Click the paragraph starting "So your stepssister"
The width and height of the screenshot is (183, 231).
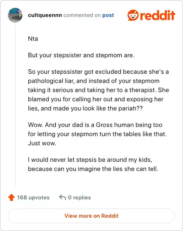(98, 90)
